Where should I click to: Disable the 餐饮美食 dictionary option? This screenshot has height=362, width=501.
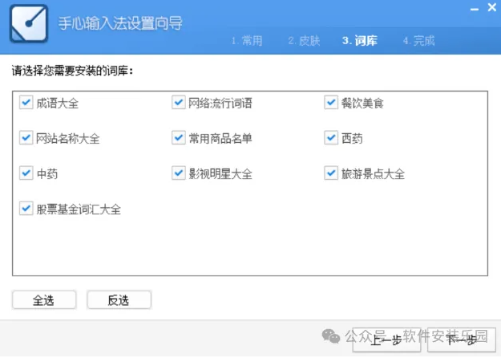[x=331, y=103]
